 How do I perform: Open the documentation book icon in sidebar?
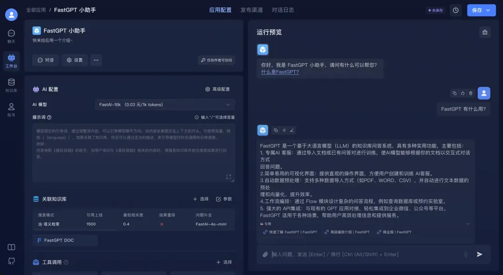pos(11,247)
